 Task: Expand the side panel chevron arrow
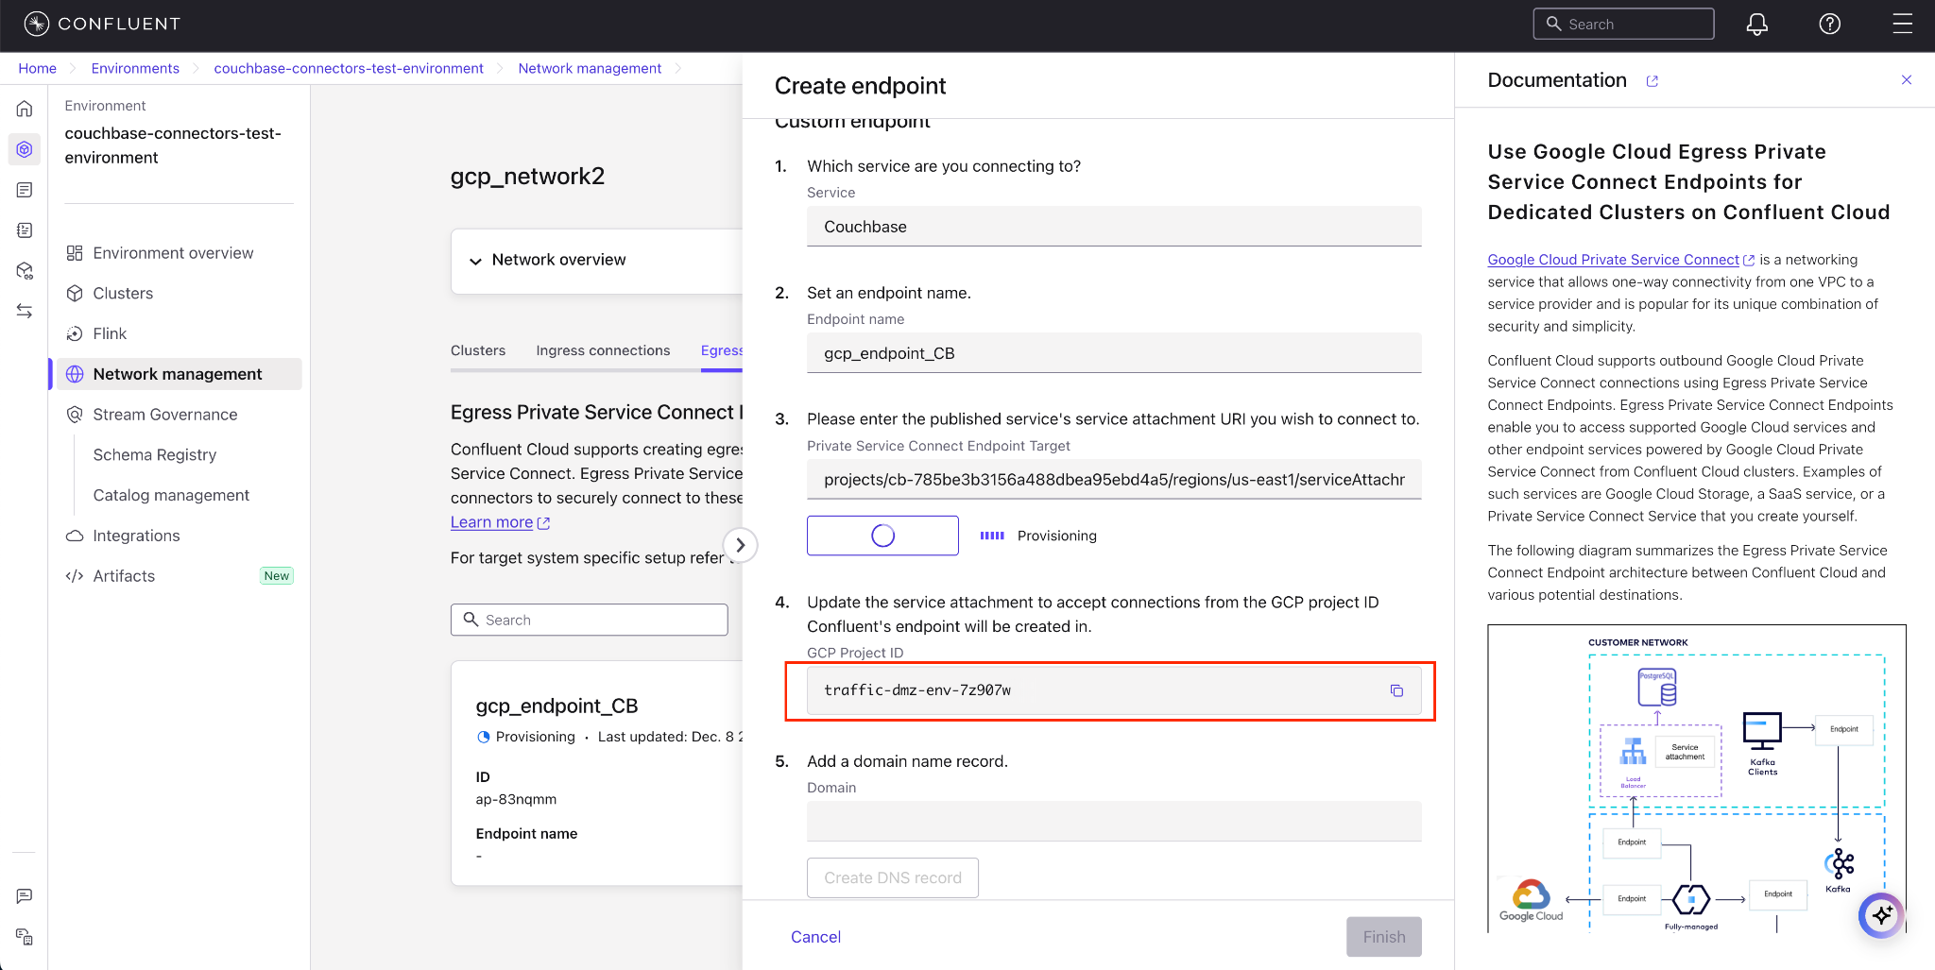point(740,545)
